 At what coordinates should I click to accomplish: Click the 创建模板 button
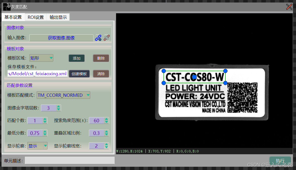pos(79,74)
